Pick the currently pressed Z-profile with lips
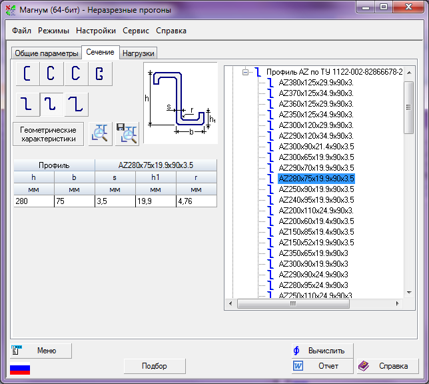 (x=50, y=104)
